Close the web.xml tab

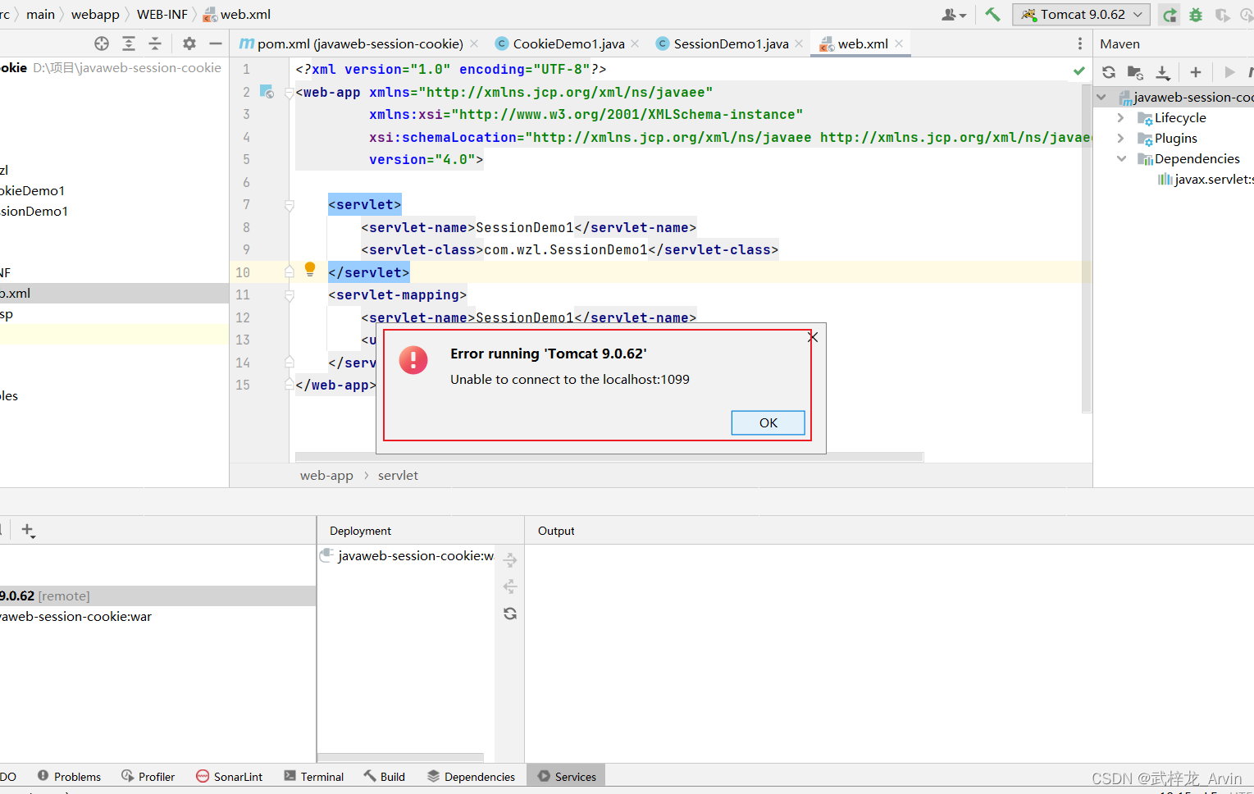click(900, 43)
